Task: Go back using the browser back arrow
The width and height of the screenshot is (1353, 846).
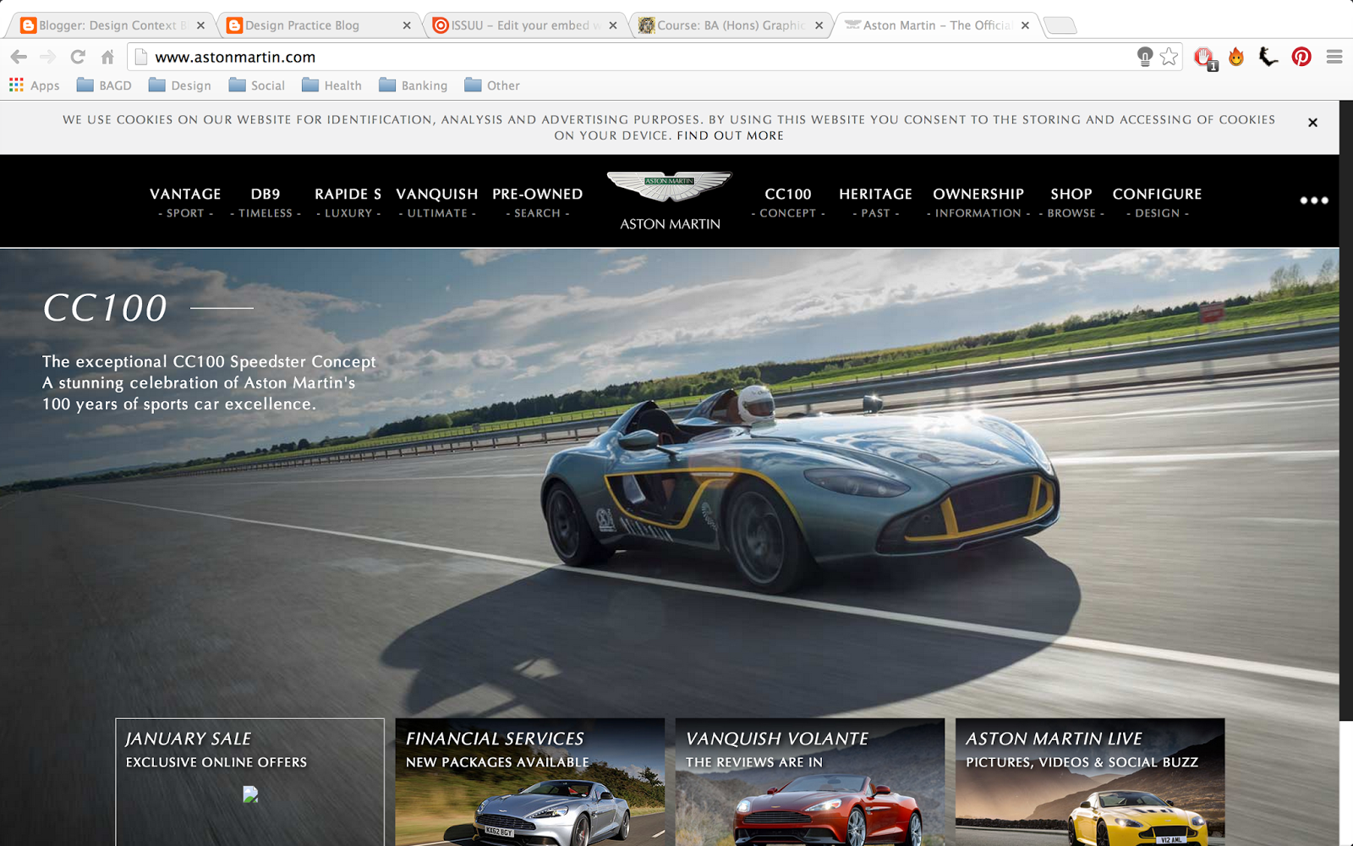Action: click(x=19, y=57)
